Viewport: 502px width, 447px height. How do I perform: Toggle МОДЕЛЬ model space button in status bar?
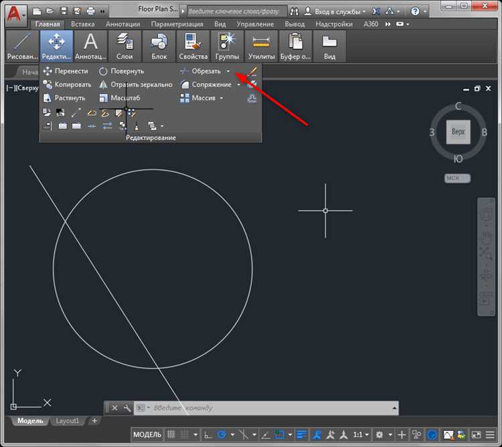click(x=147, y=435)
